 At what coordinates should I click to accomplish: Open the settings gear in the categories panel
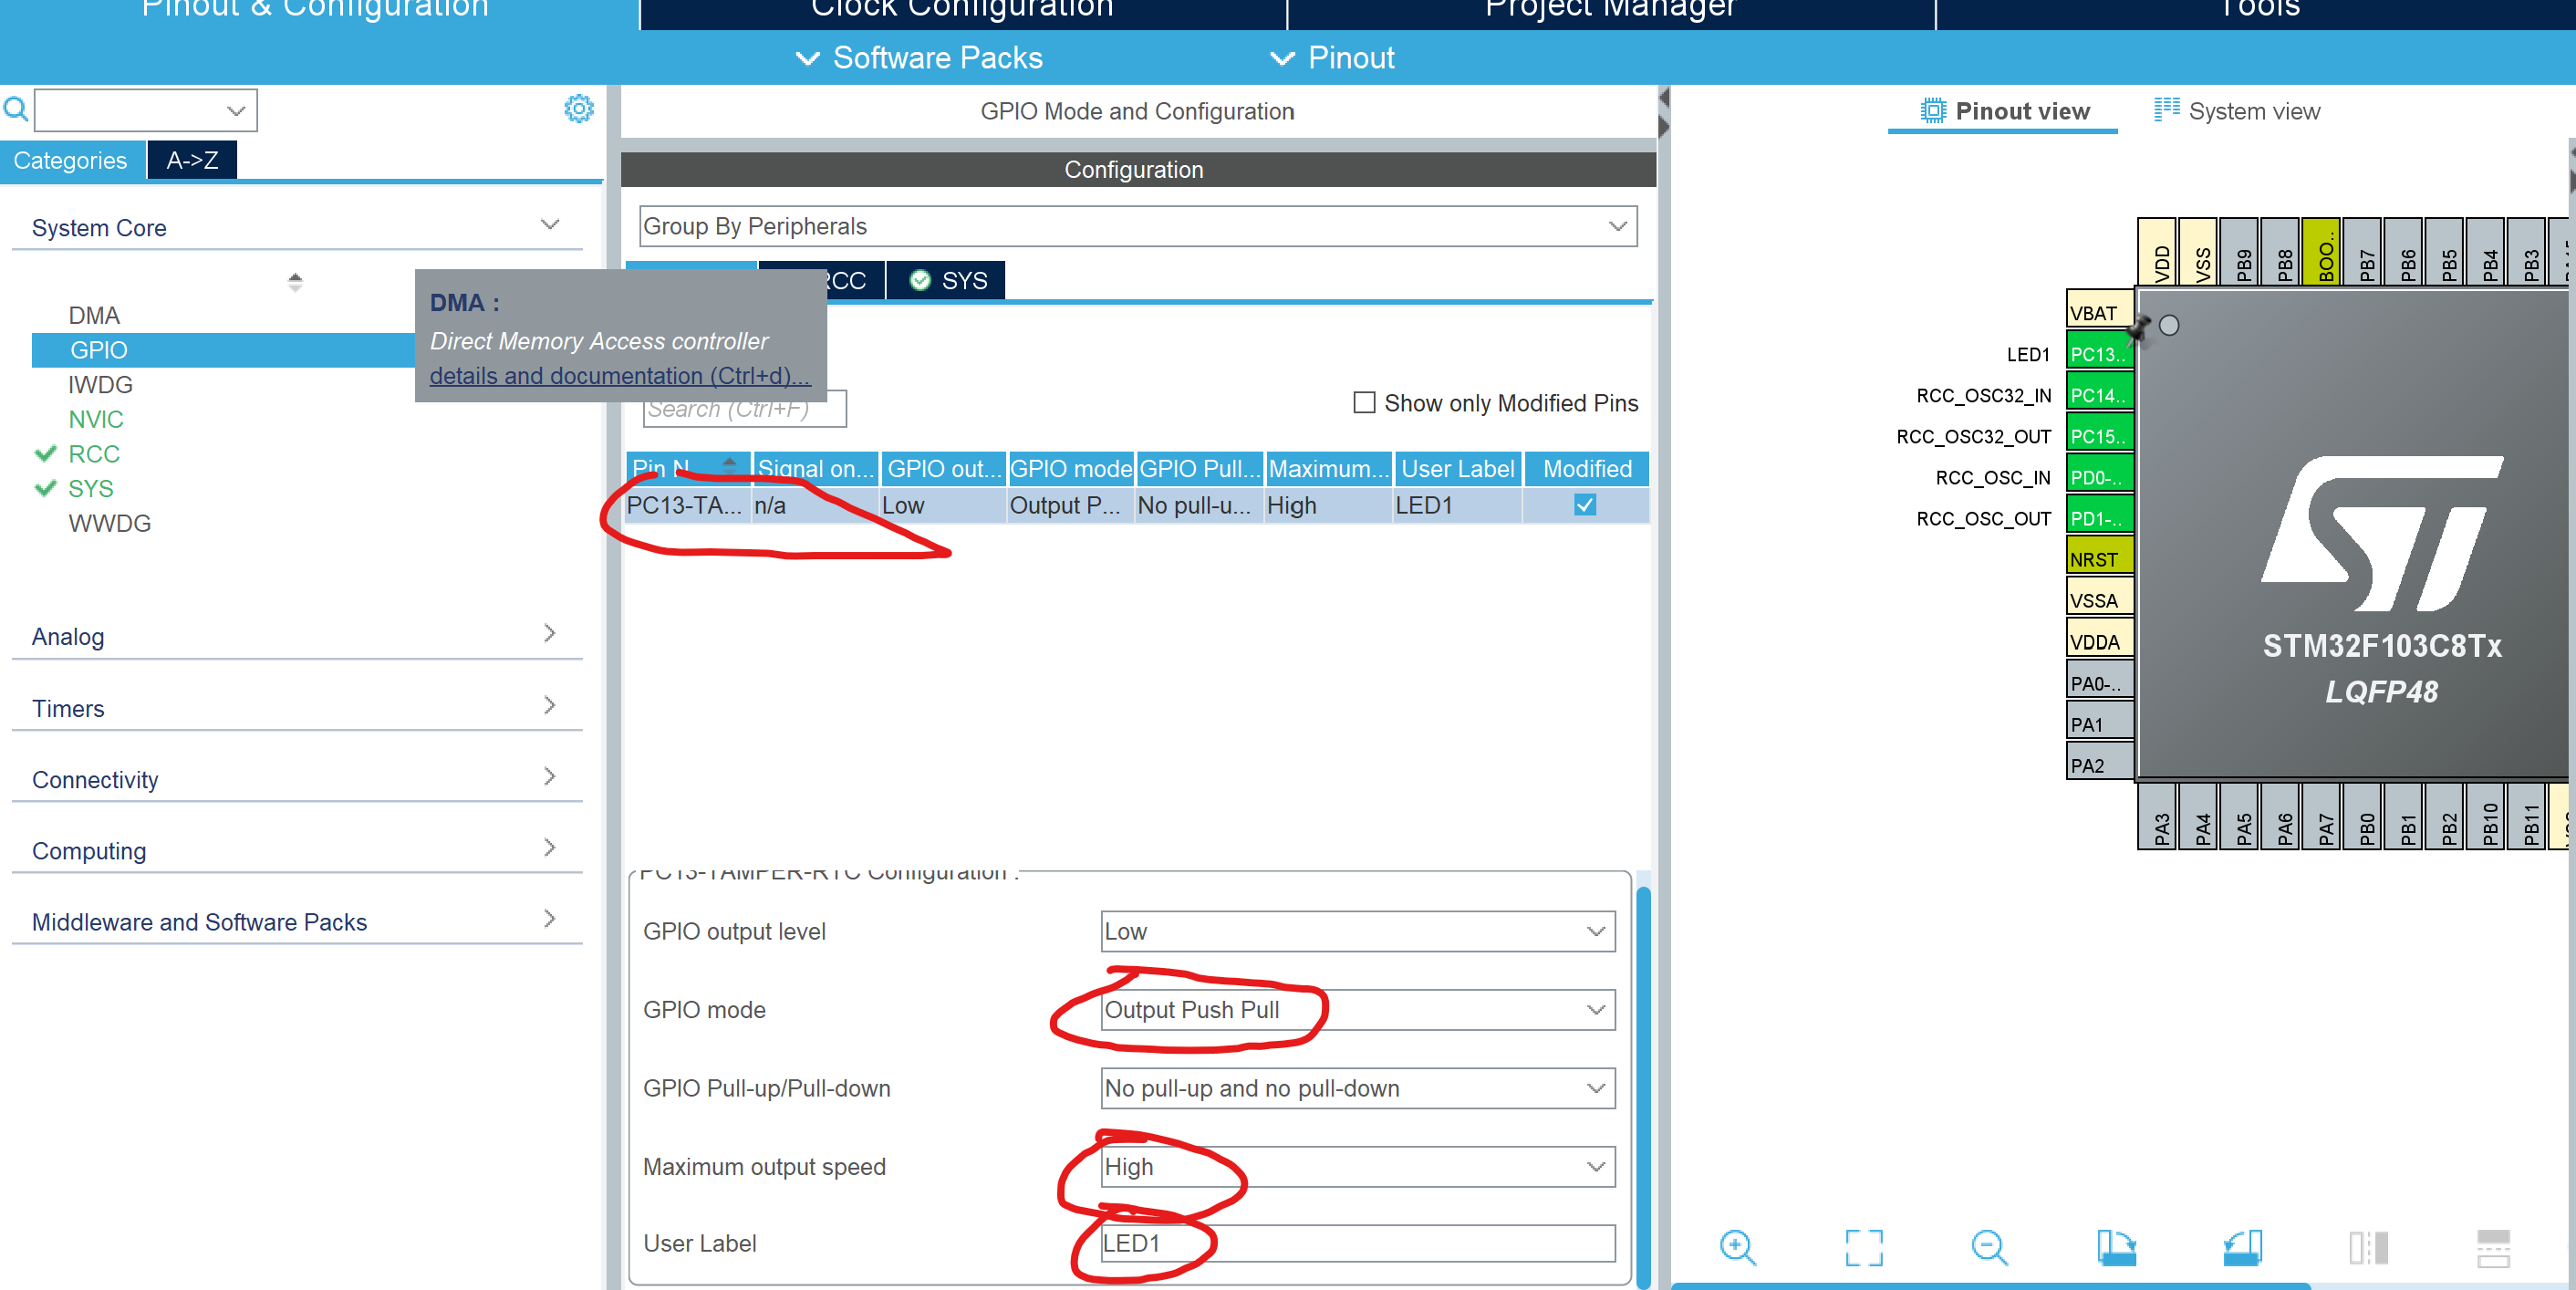pos(578,109)
